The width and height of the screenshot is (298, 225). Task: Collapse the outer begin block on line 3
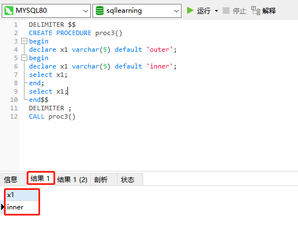point(24,41)
